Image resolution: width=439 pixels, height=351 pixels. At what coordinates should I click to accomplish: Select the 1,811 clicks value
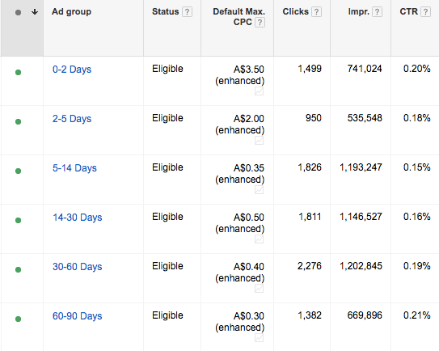(310, 217)
